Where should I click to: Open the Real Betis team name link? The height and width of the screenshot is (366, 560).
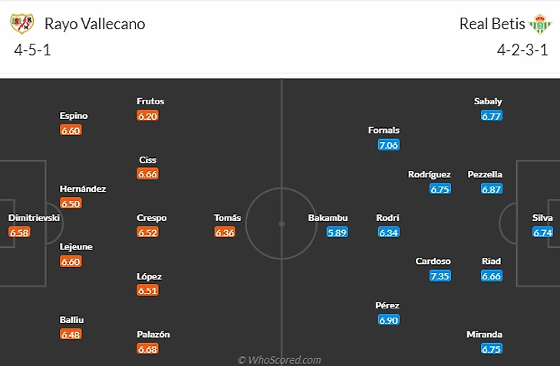[x=492, y=24]
